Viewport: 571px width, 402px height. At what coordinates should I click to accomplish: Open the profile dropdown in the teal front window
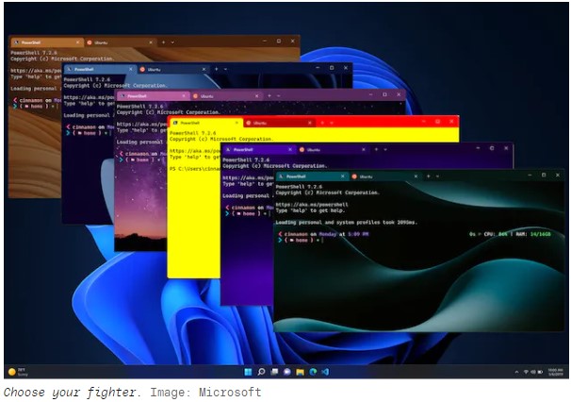click(x=437, y=176)
